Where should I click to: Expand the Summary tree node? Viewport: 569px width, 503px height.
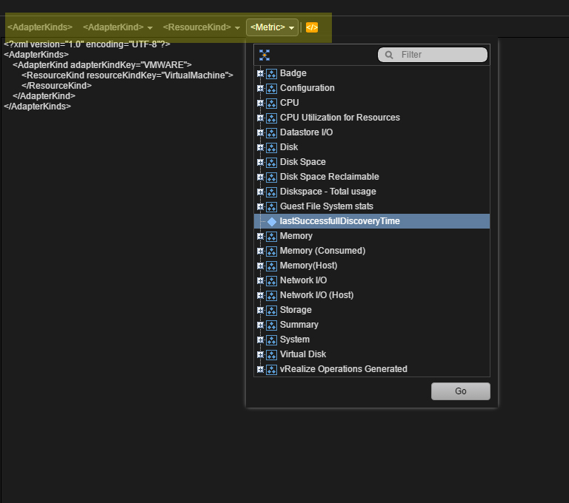[x=260, y=325]
